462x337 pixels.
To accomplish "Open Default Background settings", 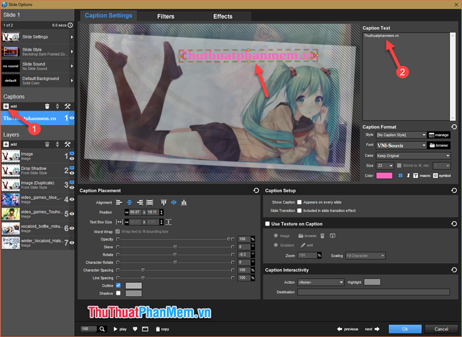I will point(38,80).
